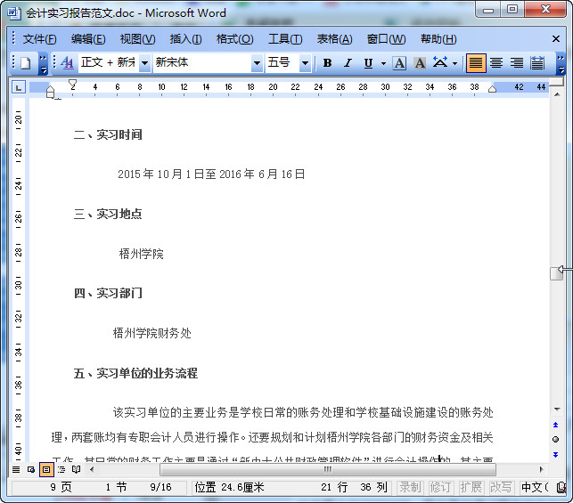Select Align Right
This screenshot has height=503, width=573.
(517, 63)
